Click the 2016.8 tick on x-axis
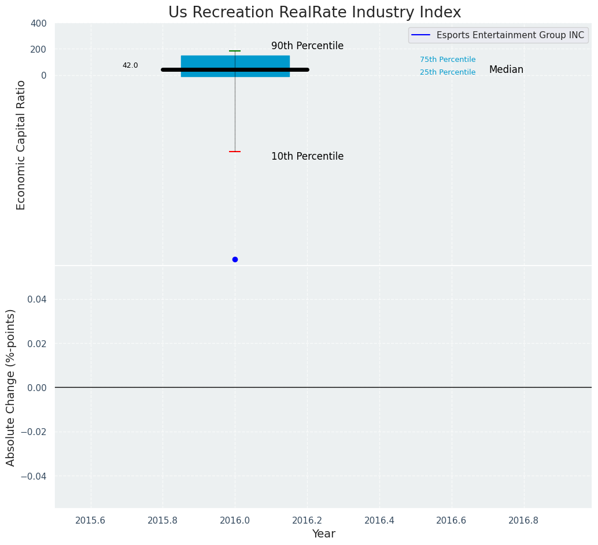This screenshot has width=598, height=545. point(523,520)
